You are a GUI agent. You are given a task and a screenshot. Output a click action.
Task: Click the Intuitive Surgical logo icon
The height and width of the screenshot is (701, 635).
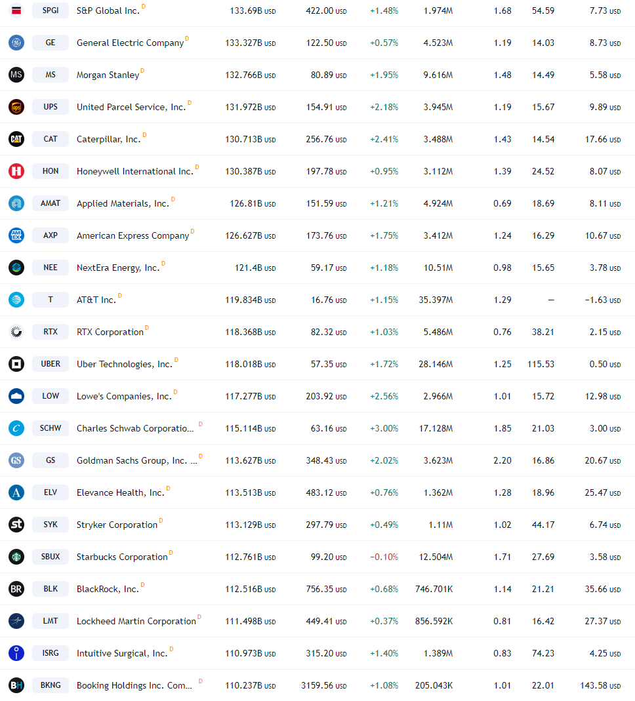point(16,653)
